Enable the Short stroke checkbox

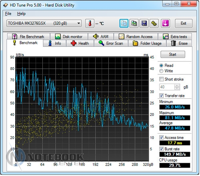tap(161, 79)
